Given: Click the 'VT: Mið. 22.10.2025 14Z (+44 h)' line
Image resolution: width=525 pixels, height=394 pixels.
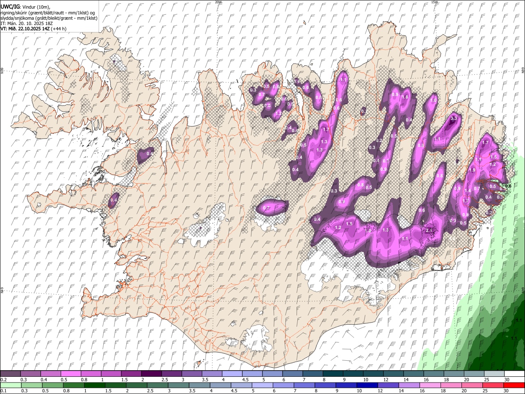Looking at the screenshot, I should (33, 29).
